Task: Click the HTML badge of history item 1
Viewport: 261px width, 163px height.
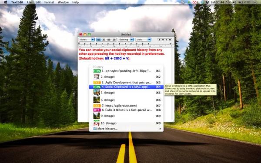Action: point(97,71)
